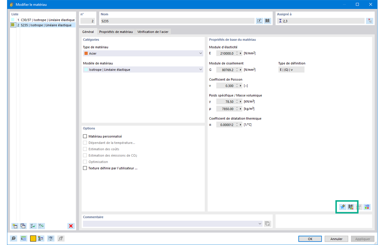Open the Vérification de l'acier tab
Viewport: 385px width, 245px height.
tap(153, 32)
